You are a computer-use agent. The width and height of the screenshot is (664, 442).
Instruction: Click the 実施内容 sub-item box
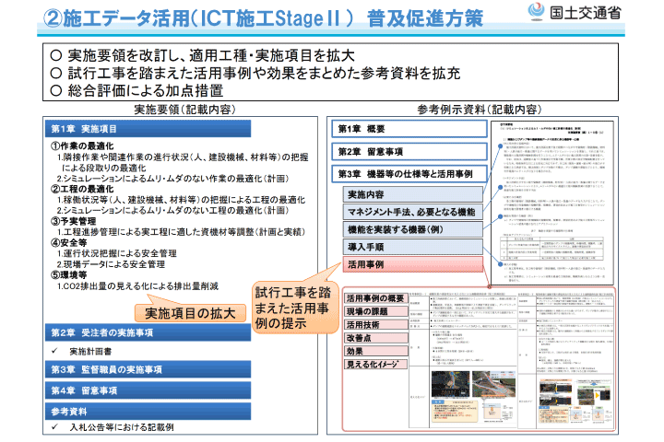413,194
